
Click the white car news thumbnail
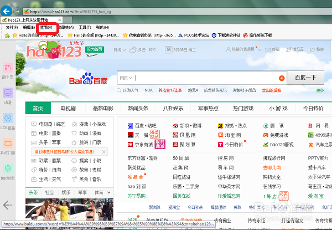(48, 210)
